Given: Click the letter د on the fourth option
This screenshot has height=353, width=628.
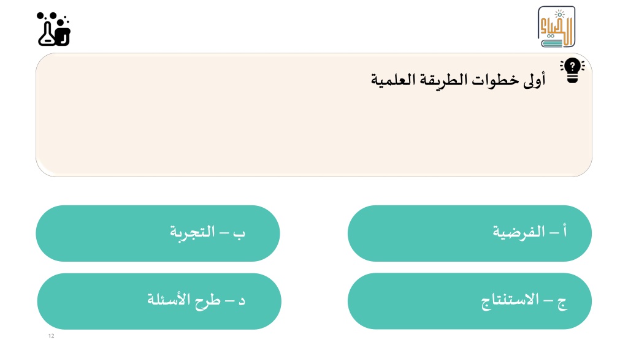Looking at the screenshot, I should point(242,300).
